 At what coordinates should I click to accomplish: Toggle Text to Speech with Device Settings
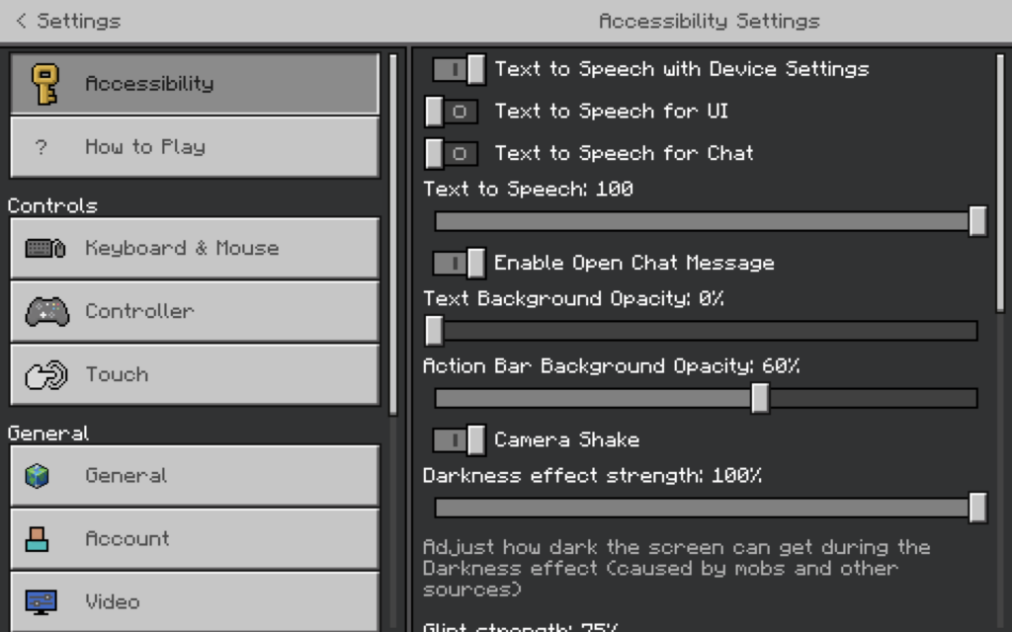[460, 69]
